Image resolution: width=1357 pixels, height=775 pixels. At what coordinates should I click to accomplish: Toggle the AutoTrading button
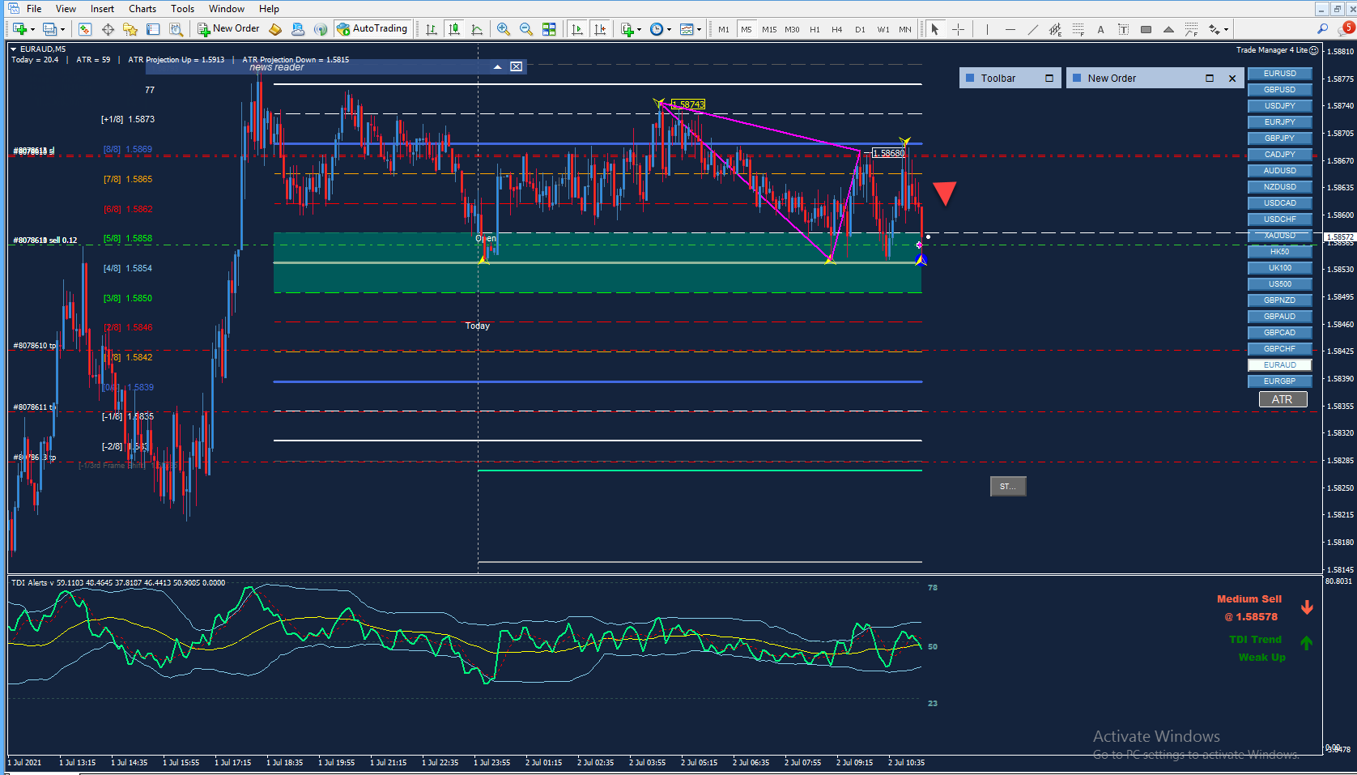tap(372, 29)
